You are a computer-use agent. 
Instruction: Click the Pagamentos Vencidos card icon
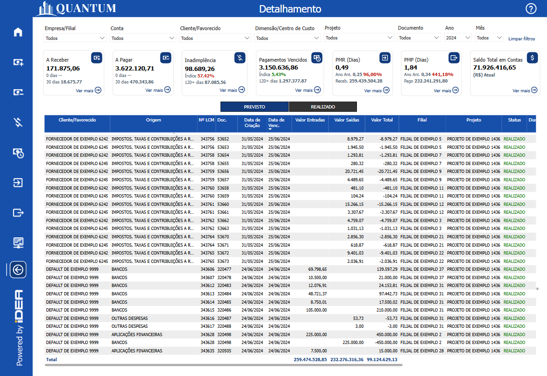(x=317, y=57)
